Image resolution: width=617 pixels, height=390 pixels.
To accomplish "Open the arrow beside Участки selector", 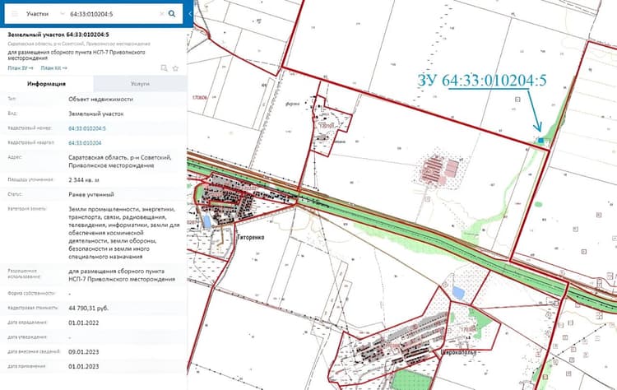I will [62, 14].
